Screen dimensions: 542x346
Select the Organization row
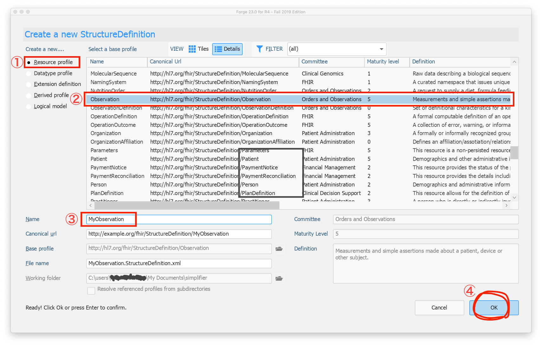299,133
